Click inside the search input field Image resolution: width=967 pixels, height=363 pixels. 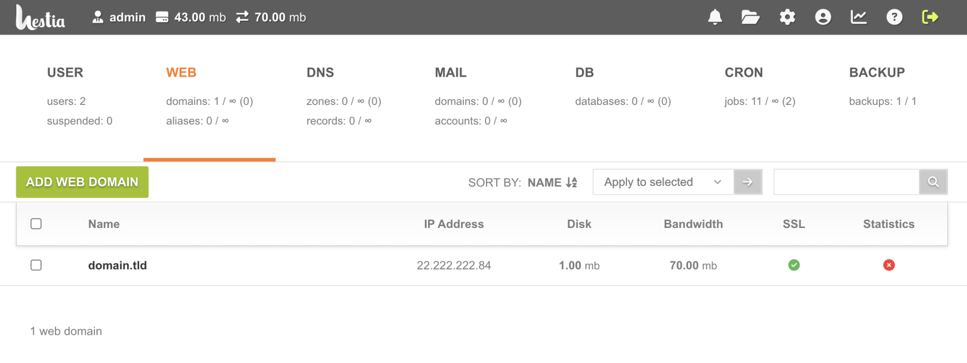845,181
